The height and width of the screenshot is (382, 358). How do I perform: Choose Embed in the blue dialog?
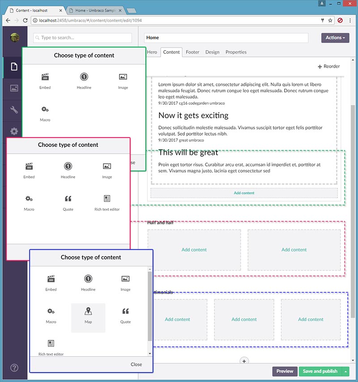51,283
